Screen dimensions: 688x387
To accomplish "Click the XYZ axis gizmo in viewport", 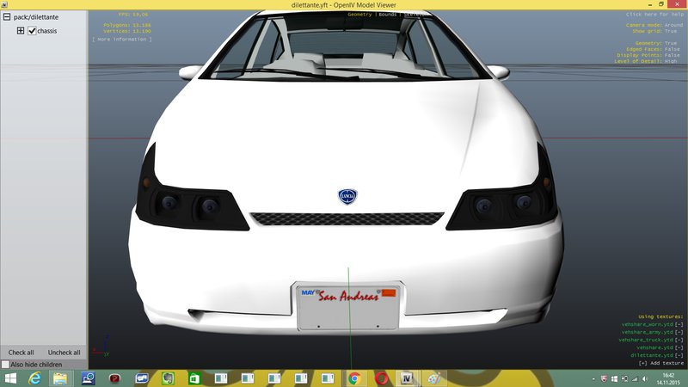I will pyautogui.click(x=101, y=347).
